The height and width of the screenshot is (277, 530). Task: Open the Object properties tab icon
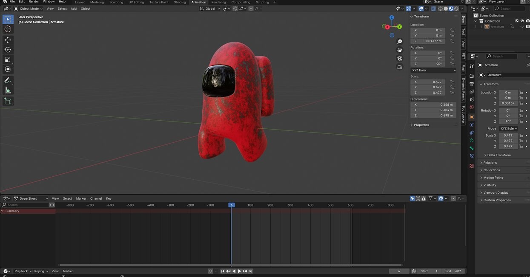(471, 117)
